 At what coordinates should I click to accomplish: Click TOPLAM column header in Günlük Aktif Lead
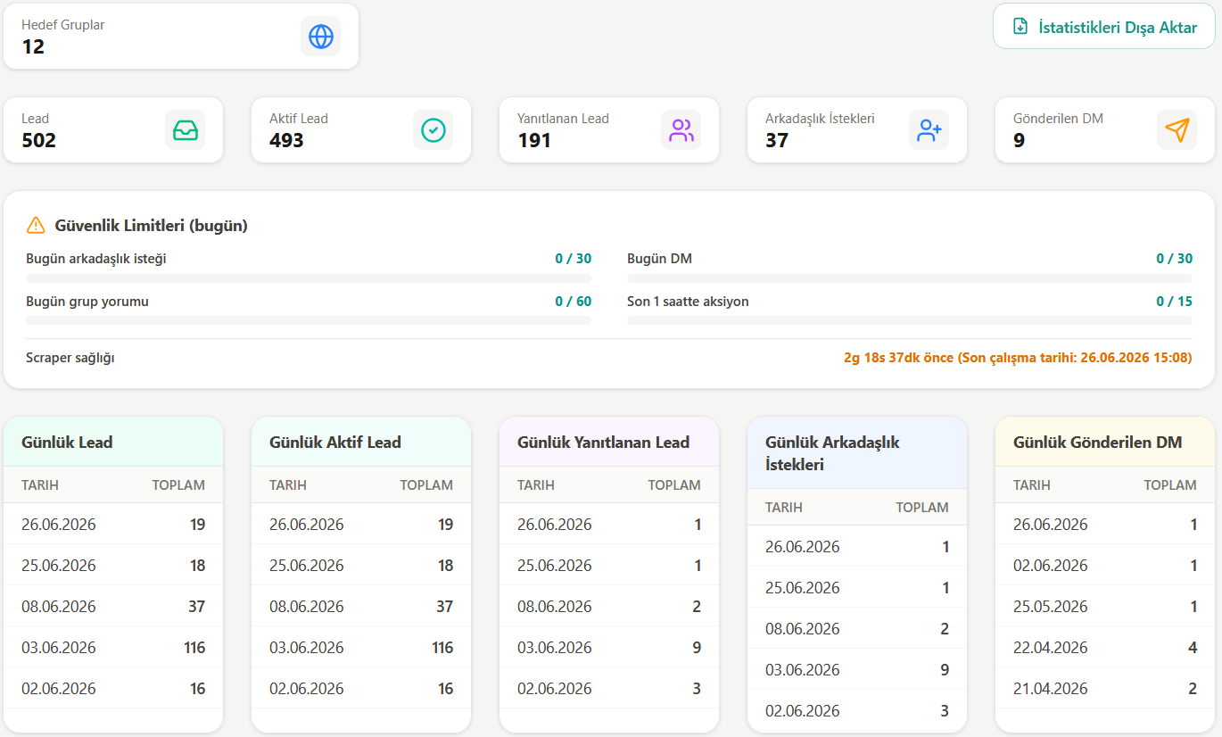point(426,485)
